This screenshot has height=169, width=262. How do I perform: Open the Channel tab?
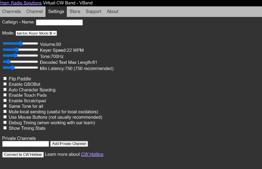[x=34, y=11]
